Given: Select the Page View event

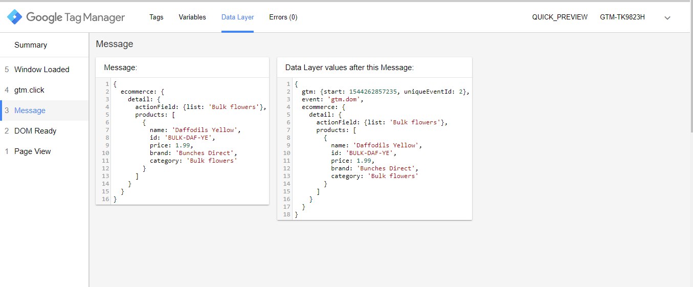Looking at the screenshot, I should (44, 151).
